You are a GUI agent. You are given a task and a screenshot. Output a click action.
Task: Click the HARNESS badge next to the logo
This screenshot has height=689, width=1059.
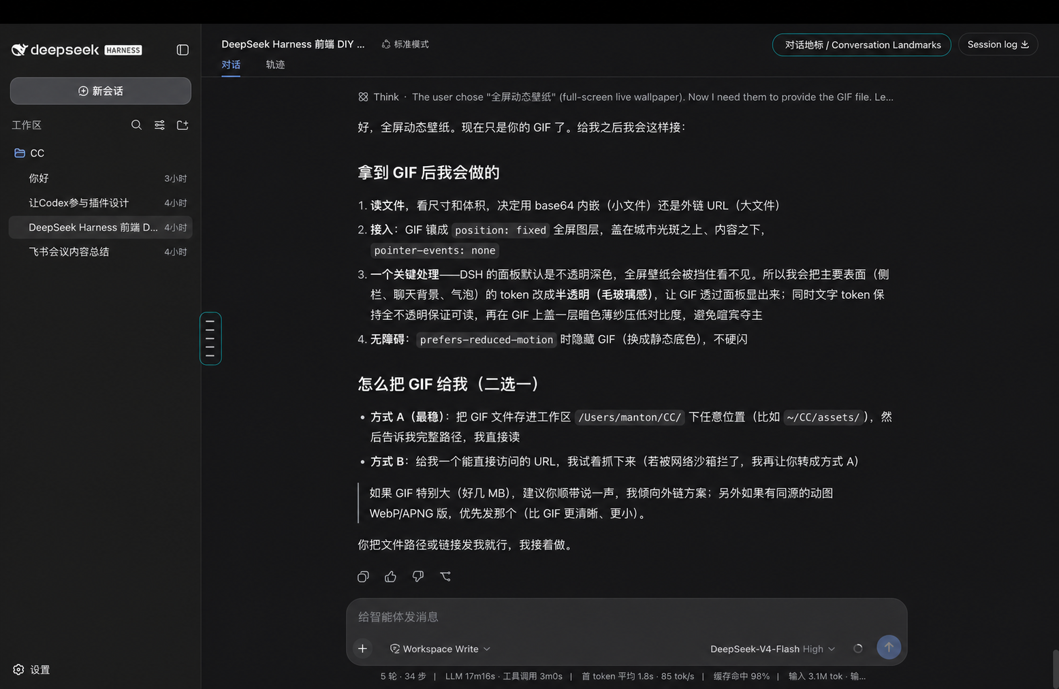(x=123, y=50)
